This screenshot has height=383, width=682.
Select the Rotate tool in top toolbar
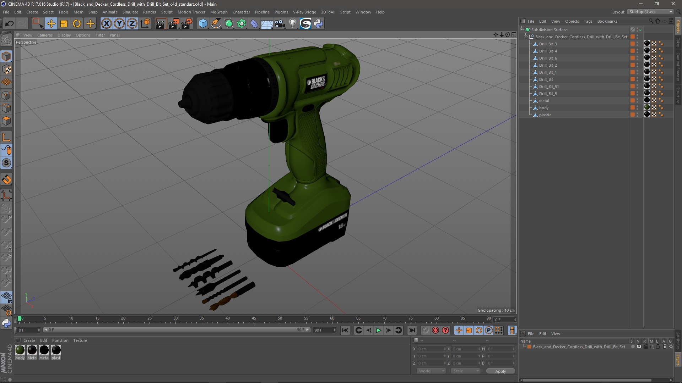pyautogui.click(x=77, y=24)
